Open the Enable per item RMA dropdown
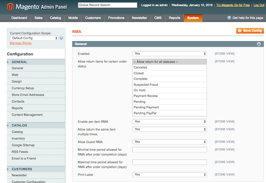This screenshot has height=183, width=266. [169, 122]
